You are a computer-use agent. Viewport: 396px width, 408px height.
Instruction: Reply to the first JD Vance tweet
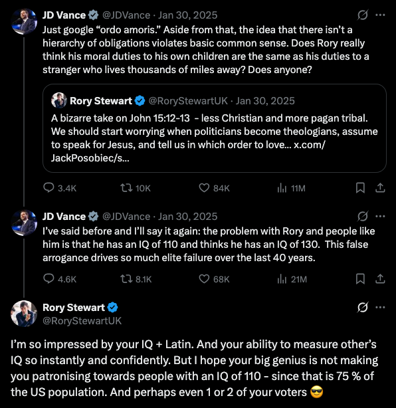coord(60,188)
